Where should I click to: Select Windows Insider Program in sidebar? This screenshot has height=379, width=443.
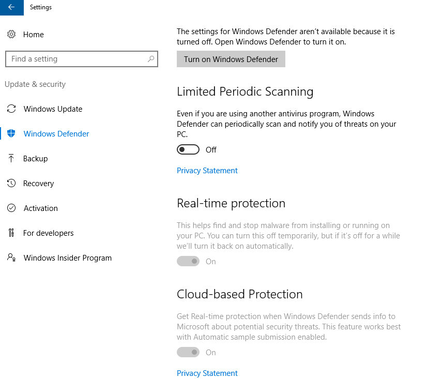click(x=68, y=258)
